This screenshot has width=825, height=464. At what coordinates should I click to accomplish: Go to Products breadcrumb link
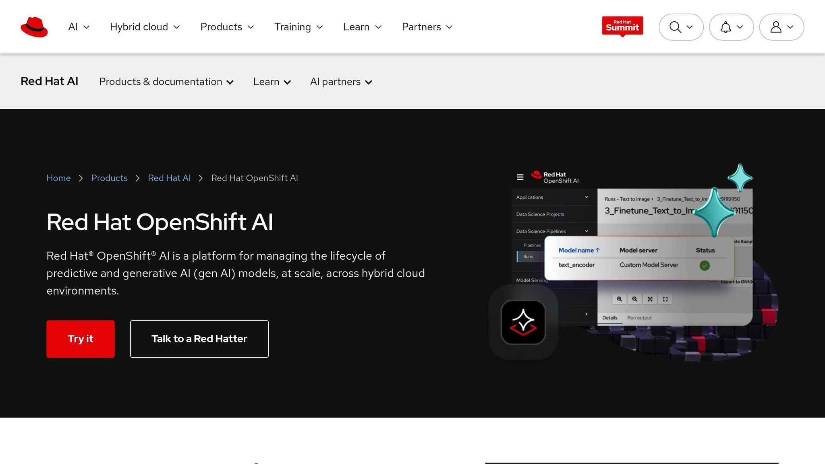(109, 178)
